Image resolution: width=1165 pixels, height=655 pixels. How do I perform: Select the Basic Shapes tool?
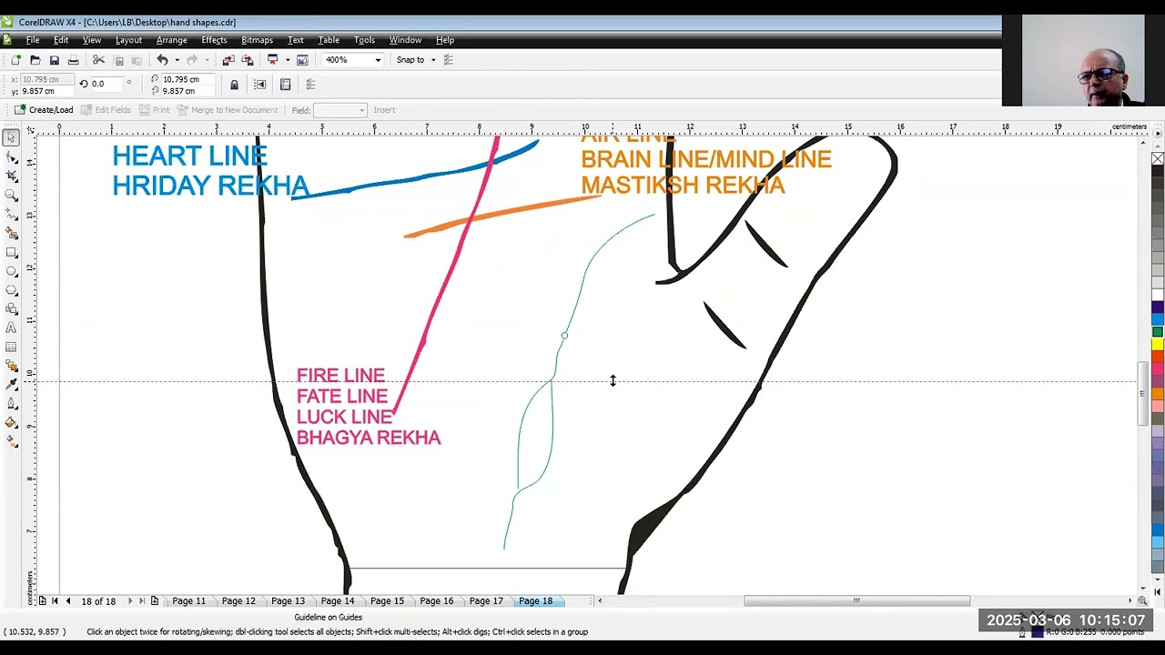click(x=11, y=309)
